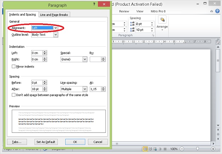The image size is (222, 154).
Task: Switch to Print Layout view
Action: click(145, 149)
